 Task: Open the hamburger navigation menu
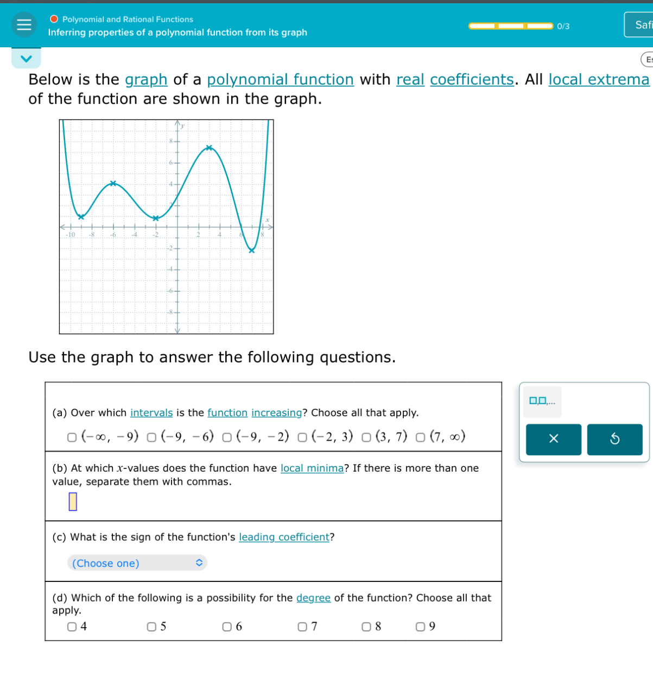point(23,24)
